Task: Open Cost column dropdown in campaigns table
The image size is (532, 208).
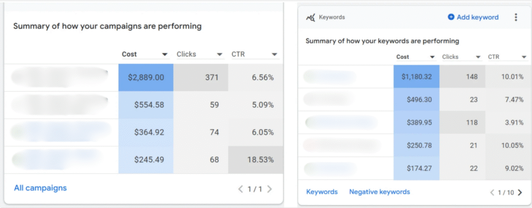Action: [x=165, y=54]
